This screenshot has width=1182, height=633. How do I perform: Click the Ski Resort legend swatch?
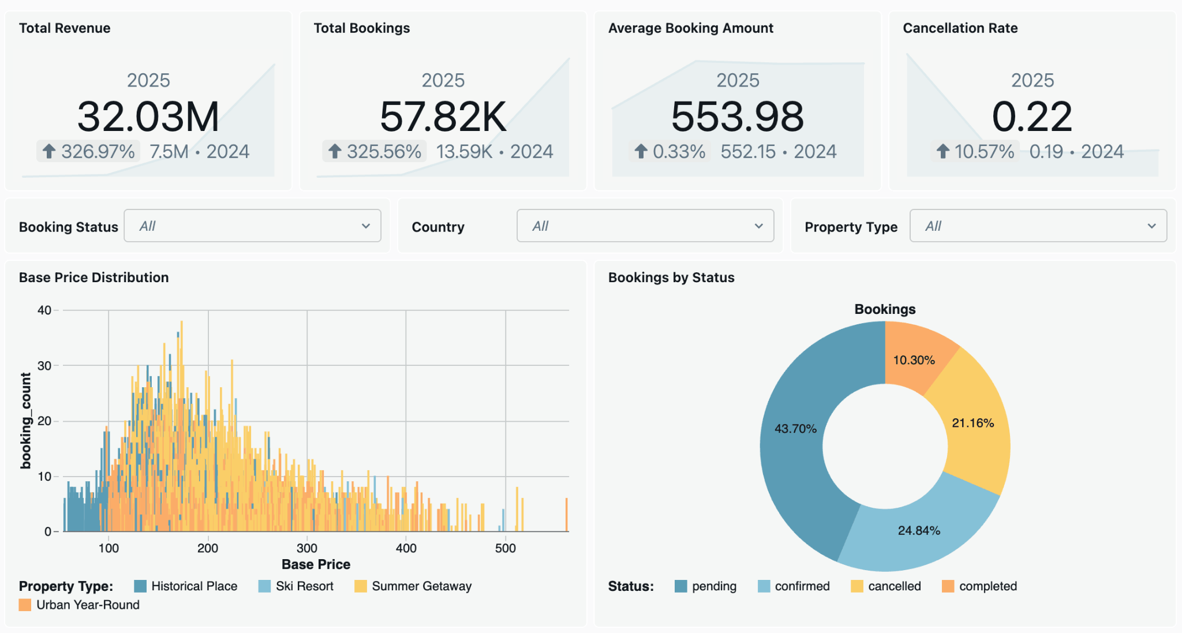point(264,586)
